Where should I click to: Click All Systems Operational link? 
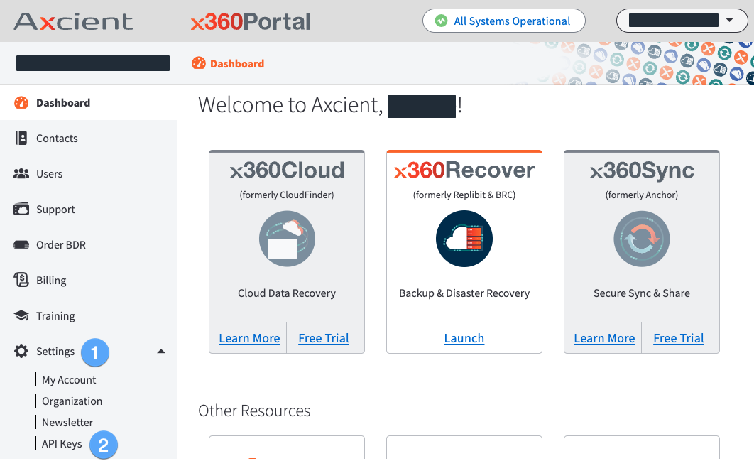click(x=512, y=21)
